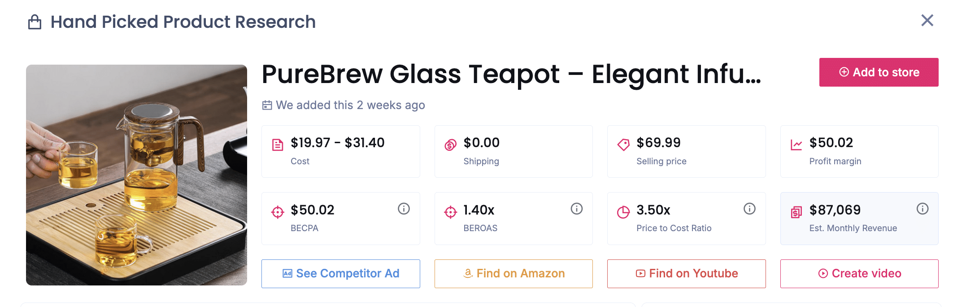Click the Amazon logo on Find on Amazon
966x307 pixels.
468,273
